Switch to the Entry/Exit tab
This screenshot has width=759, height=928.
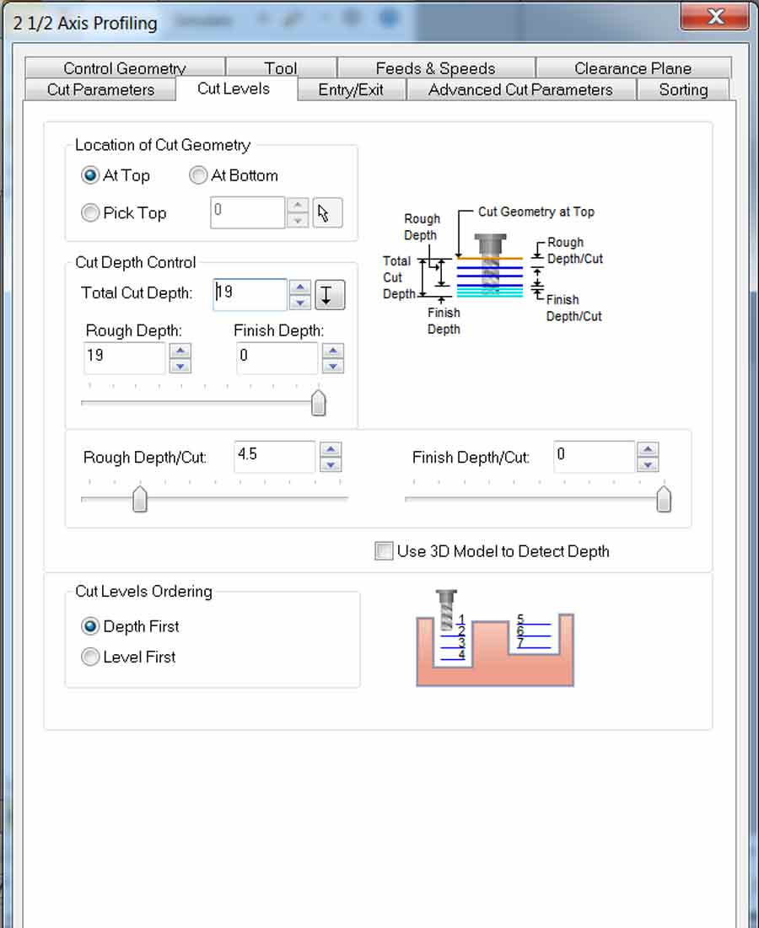(x=351, y=90)
